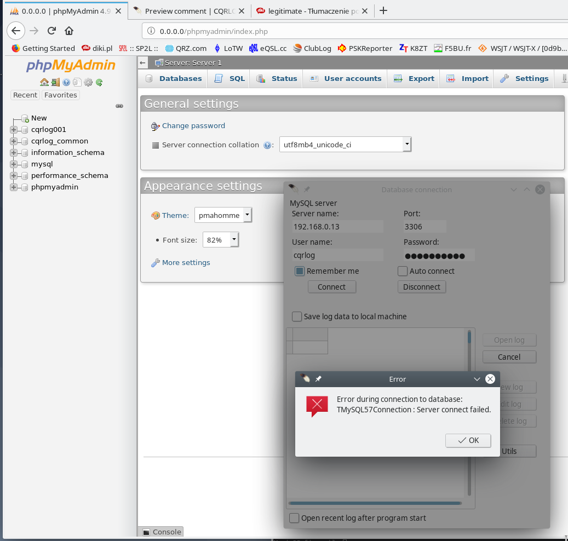Click the Favorites tables button
Image resolution: width=568 pixels, height=541 pixels.
pyautogui.click(x=60, y=95)
